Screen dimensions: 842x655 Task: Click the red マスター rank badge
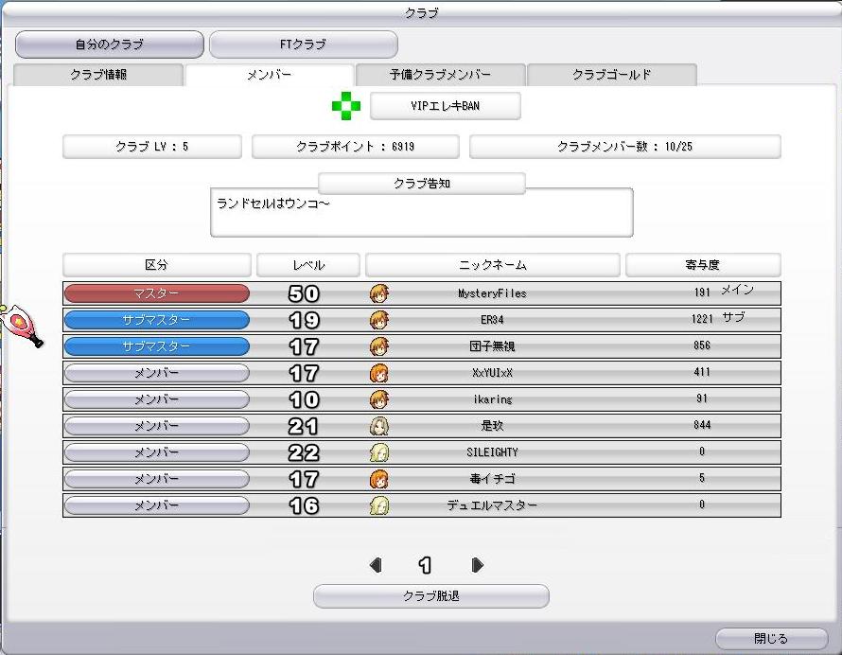click(x=156, y=293)
